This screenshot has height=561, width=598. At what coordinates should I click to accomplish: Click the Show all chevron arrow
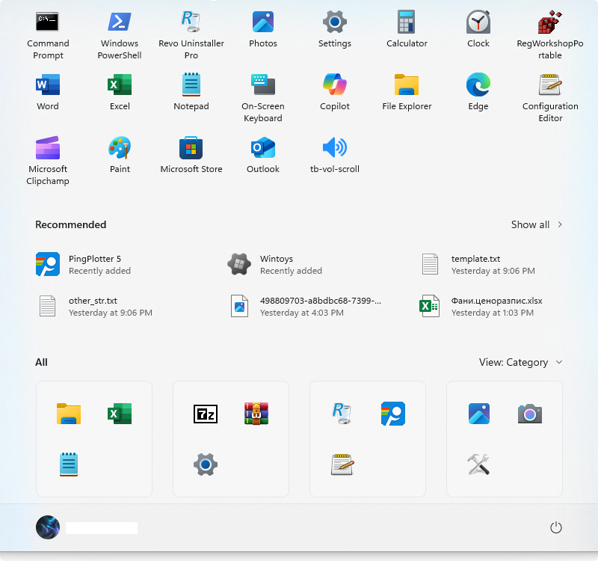(x=560, y=224)
